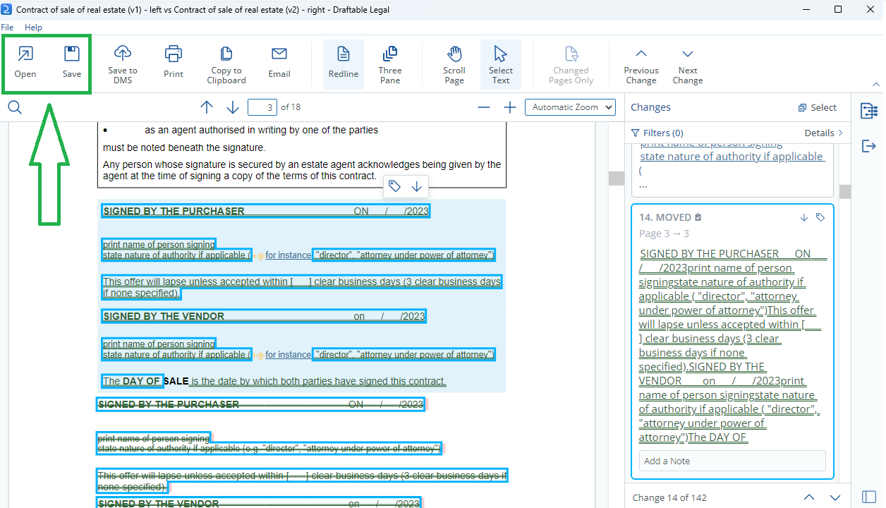Click the Print toolbar icon
Viewport: 886px width, 508px height.
174,53
